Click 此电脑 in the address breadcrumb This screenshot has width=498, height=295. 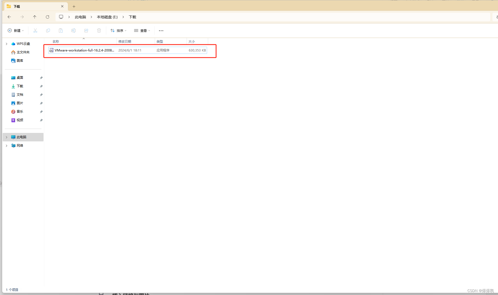80,17
